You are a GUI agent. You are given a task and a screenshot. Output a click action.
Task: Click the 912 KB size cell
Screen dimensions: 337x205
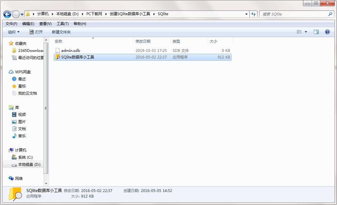[224, 57]
